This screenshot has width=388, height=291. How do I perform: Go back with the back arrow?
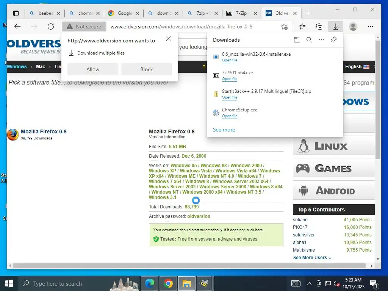(17, 27)
